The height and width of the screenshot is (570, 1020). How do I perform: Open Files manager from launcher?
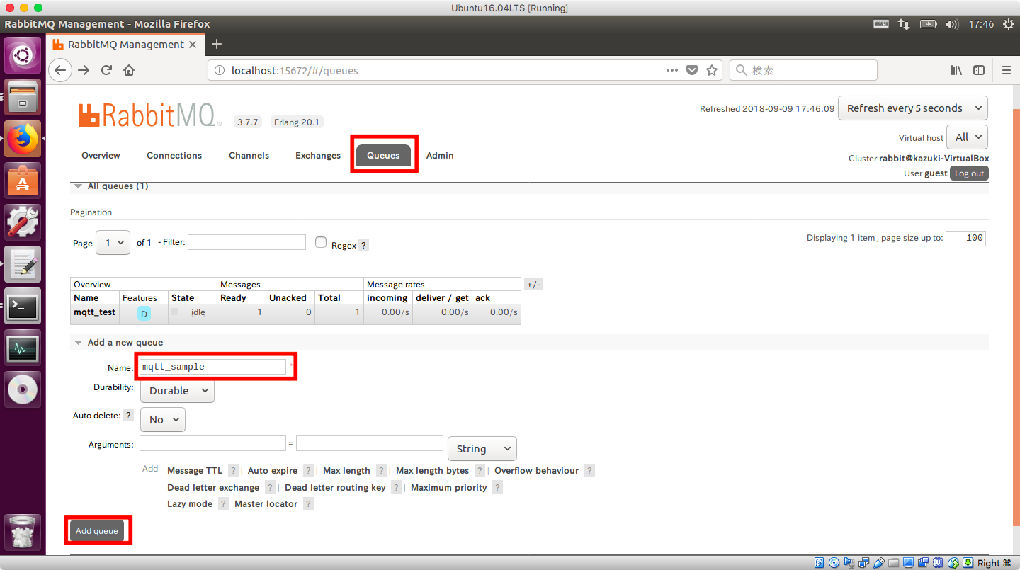pos(23,96)
